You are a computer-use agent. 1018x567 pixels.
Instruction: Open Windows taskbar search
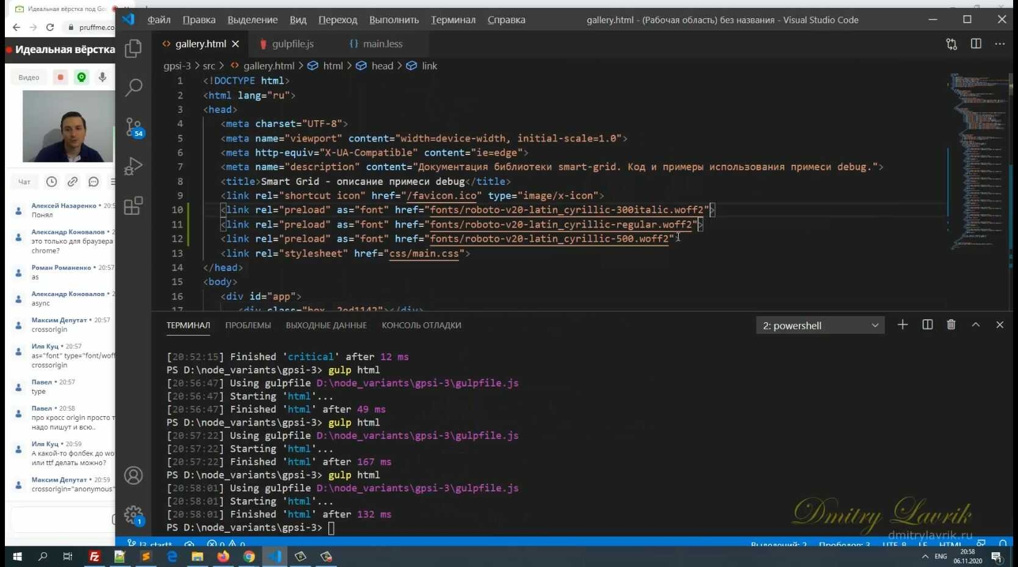pyautogui.click(x=43, y=557)
